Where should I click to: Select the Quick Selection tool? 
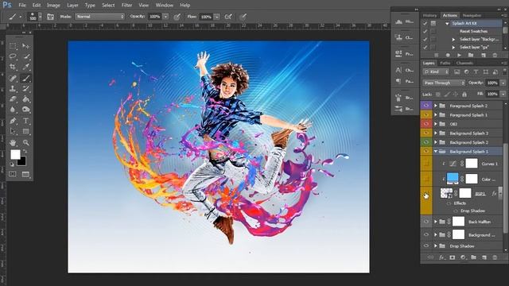pos(25,56)
